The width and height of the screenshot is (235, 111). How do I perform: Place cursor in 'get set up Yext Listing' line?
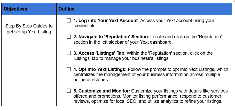(29, 32)
